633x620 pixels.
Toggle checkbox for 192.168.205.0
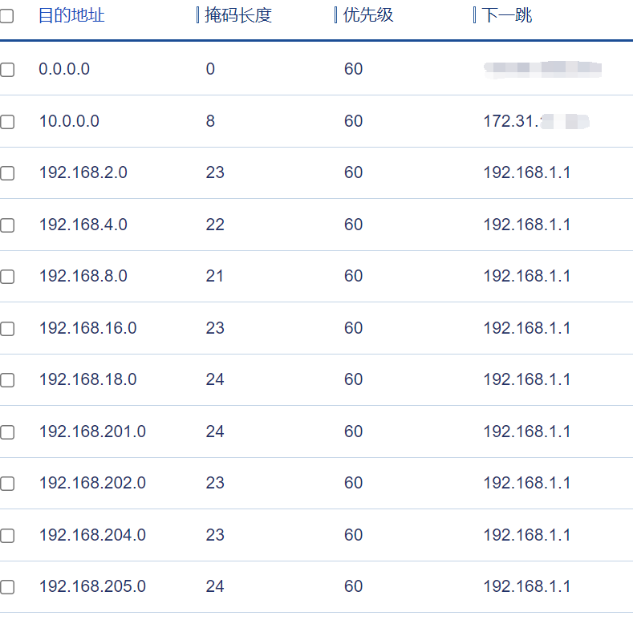7,587
